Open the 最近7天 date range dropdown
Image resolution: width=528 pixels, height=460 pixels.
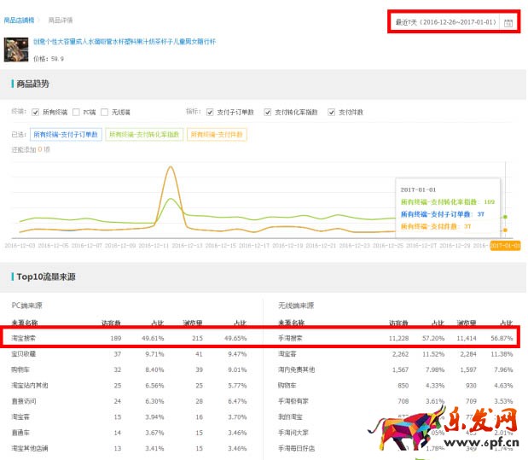click(x=444, y=22)
